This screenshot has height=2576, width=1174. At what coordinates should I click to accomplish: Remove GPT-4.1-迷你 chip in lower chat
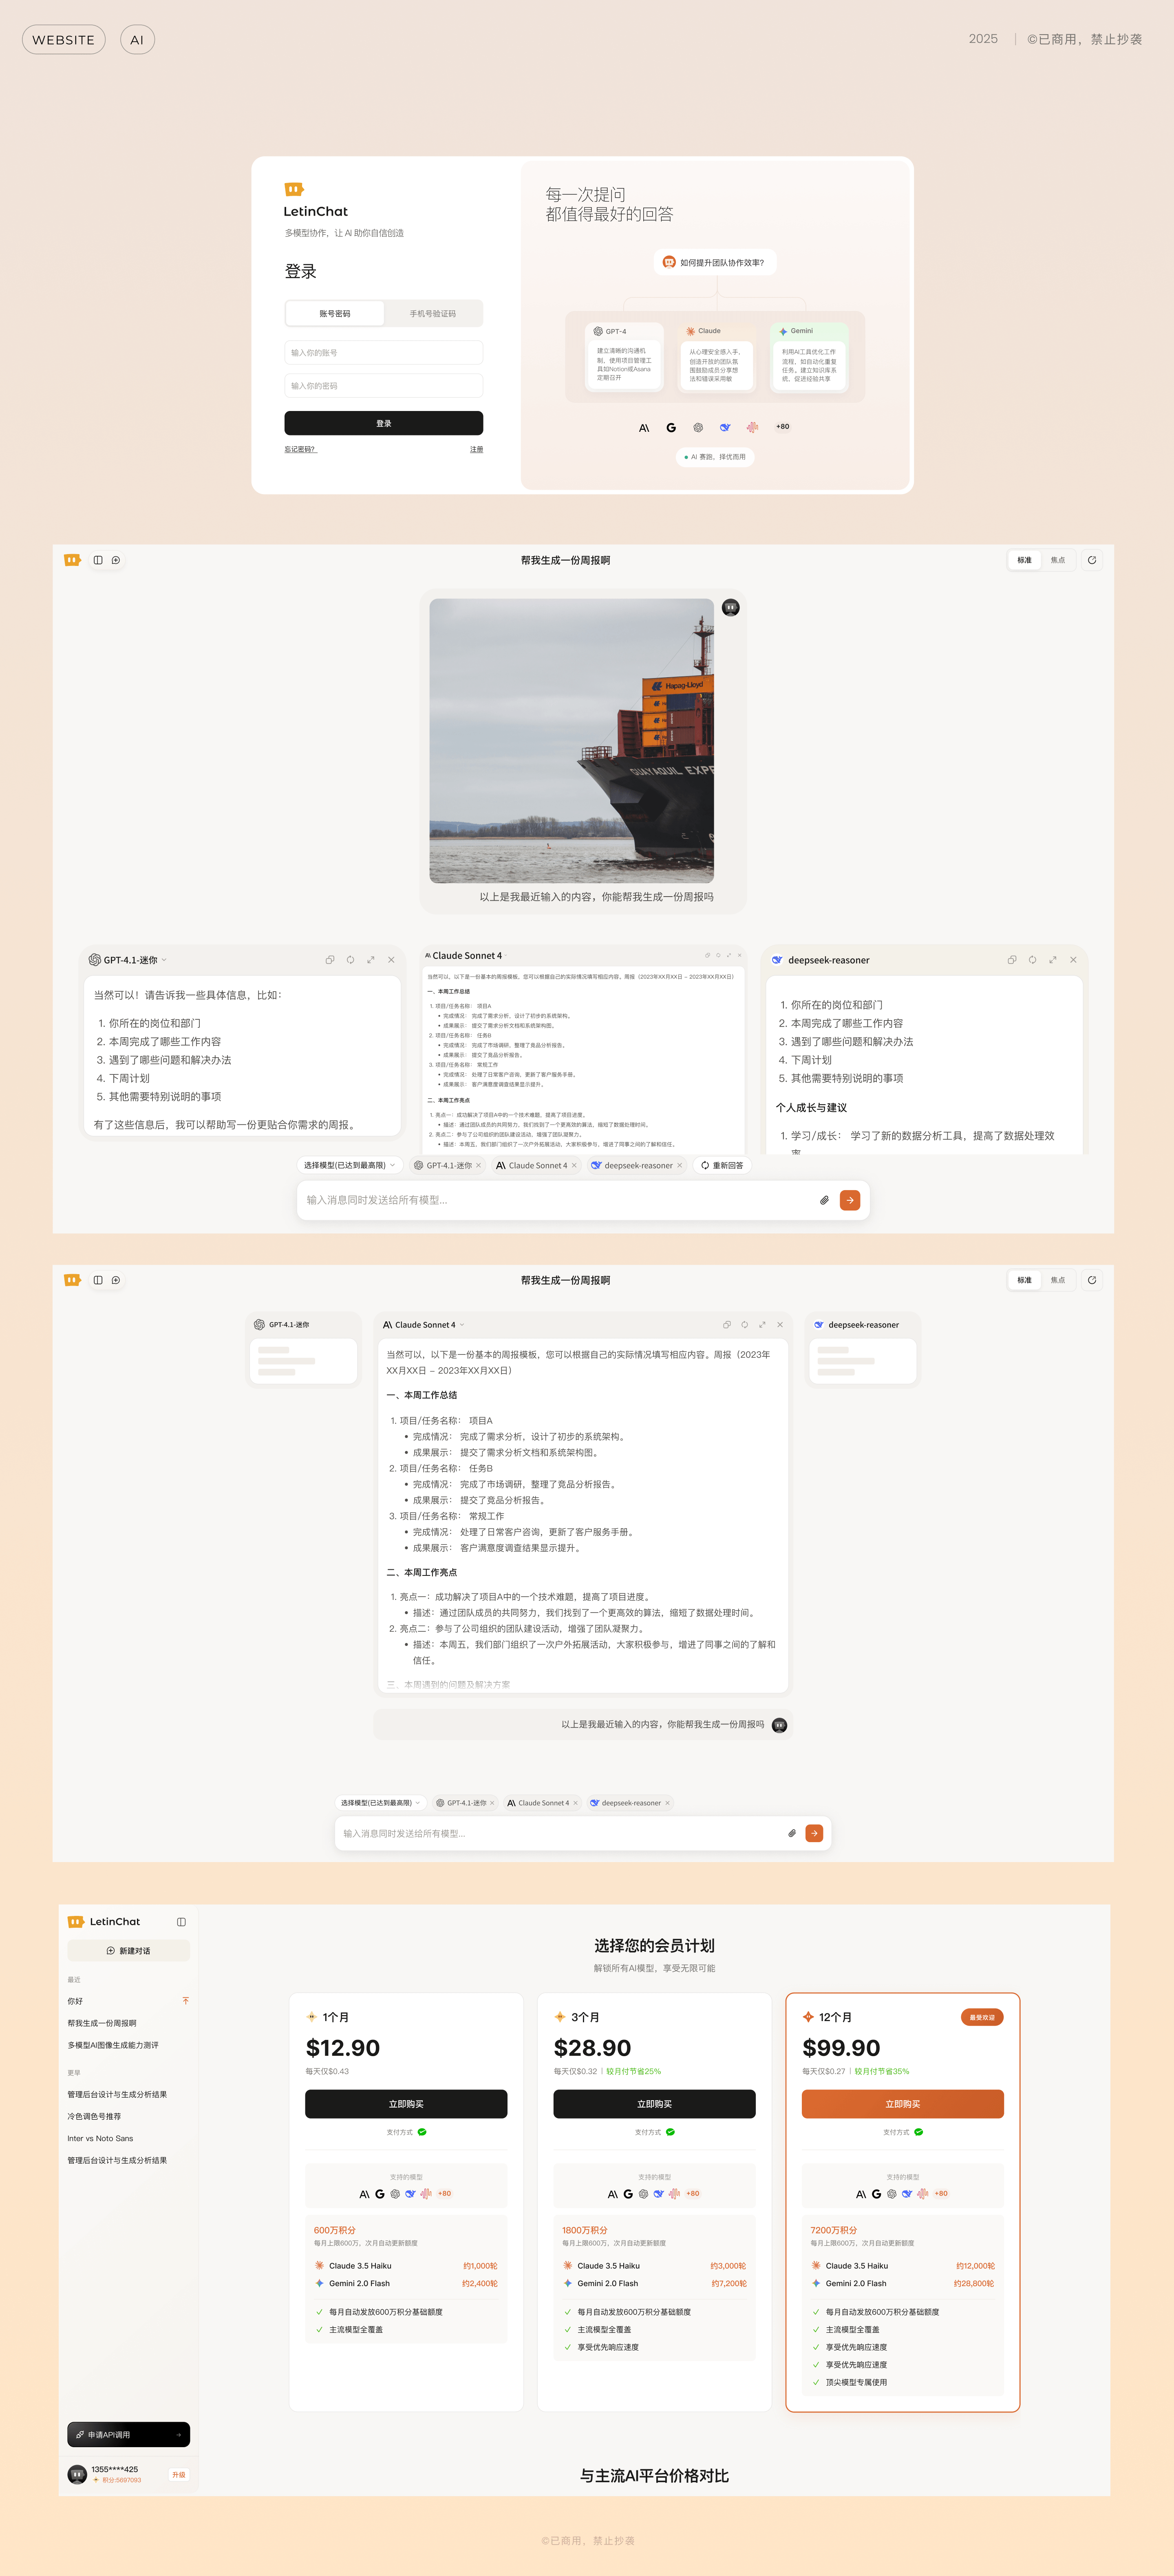[x=492, y=1803]
